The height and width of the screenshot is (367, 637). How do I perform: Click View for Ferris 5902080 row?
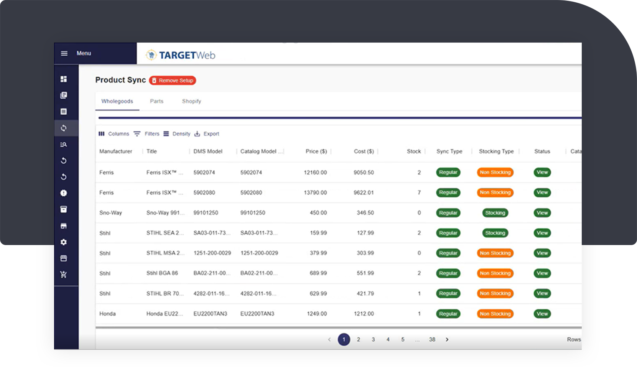[542, 193]
